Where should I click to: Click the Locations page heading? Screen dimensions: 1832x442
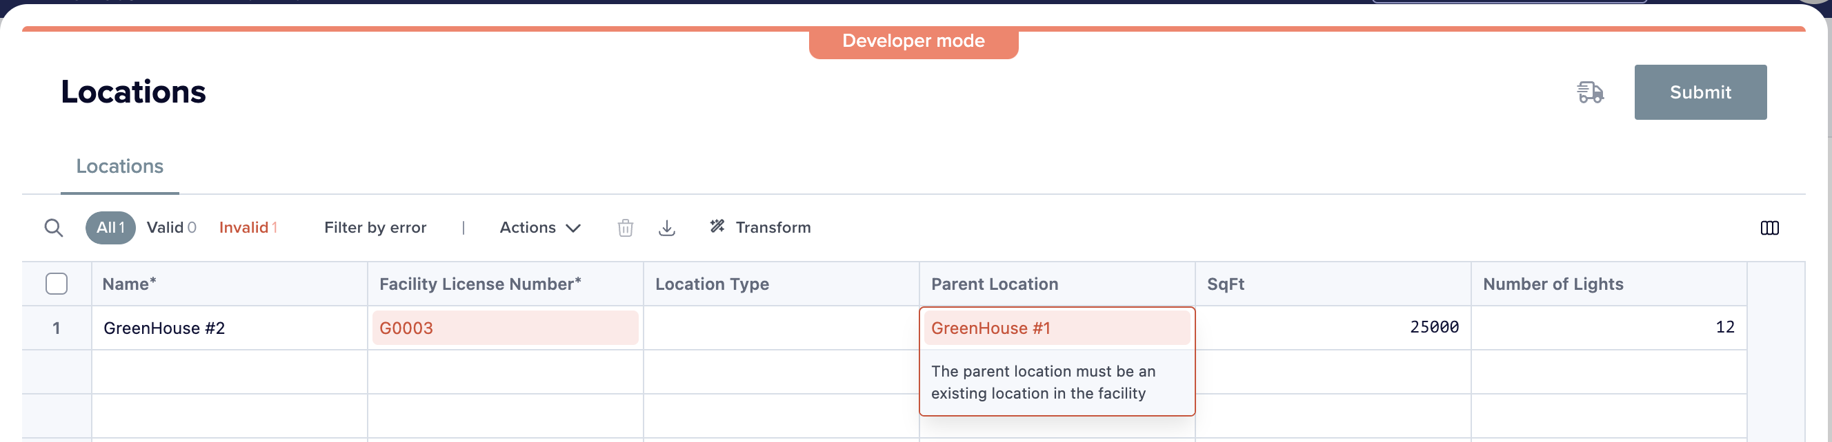pyautogui.click(x=133, y=92)
